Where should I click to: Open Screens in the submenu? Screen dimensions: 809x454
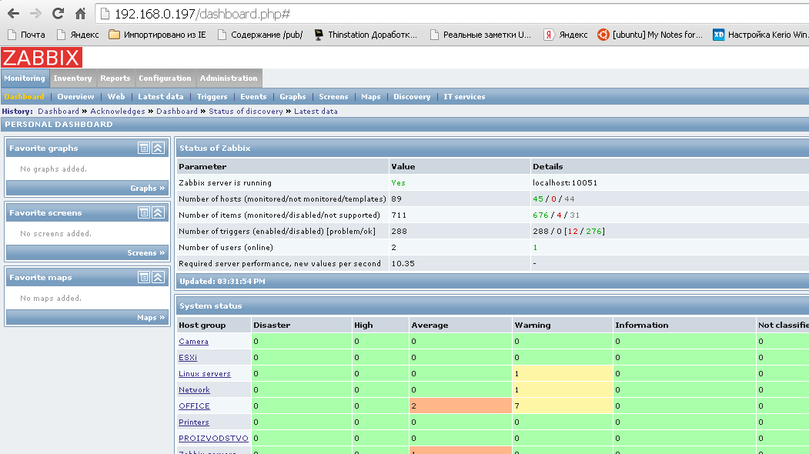(x=333, y=96)
